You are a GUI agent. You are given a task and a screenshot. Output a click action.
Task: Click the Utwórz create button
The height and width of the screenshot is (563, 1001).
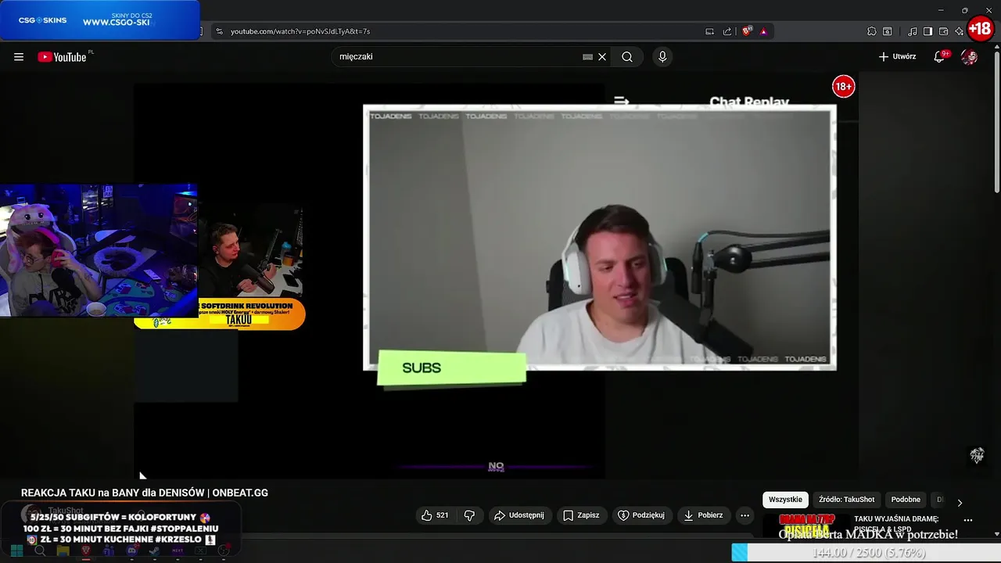pyautogui.click(x=897, y=56)
